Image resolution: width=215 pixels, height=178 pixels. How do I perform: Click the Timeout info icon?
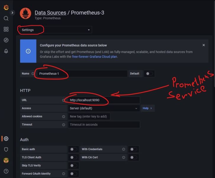pyautogui.click(x=64, y=125)
